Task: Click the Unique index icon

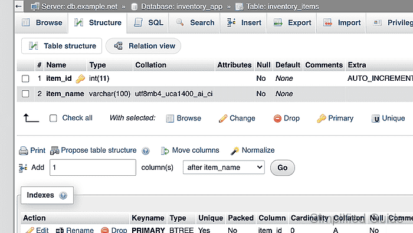Action: coord(376,119)
